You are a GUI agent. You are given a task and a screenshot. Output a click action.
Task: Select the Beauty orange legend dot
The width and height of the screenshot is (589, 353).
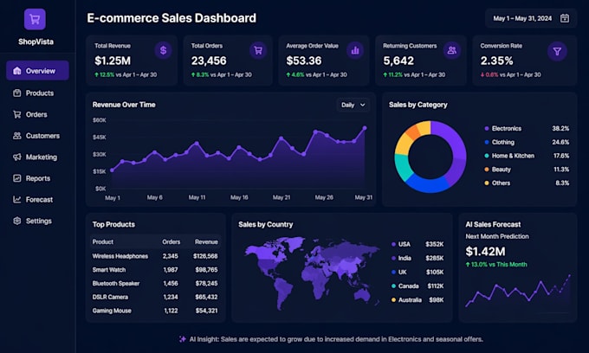487,170
